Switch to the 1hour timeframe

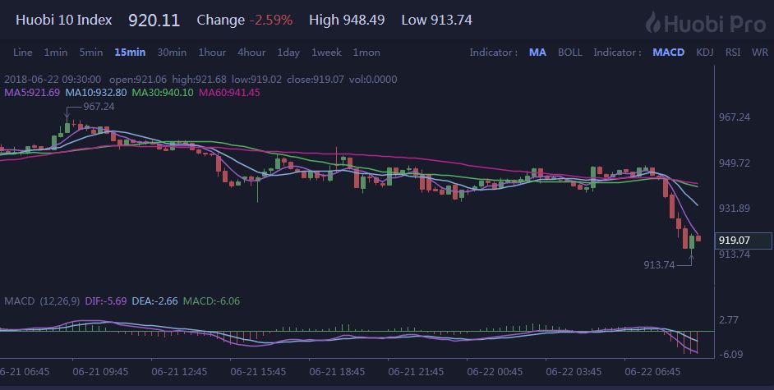click(212, 53)
